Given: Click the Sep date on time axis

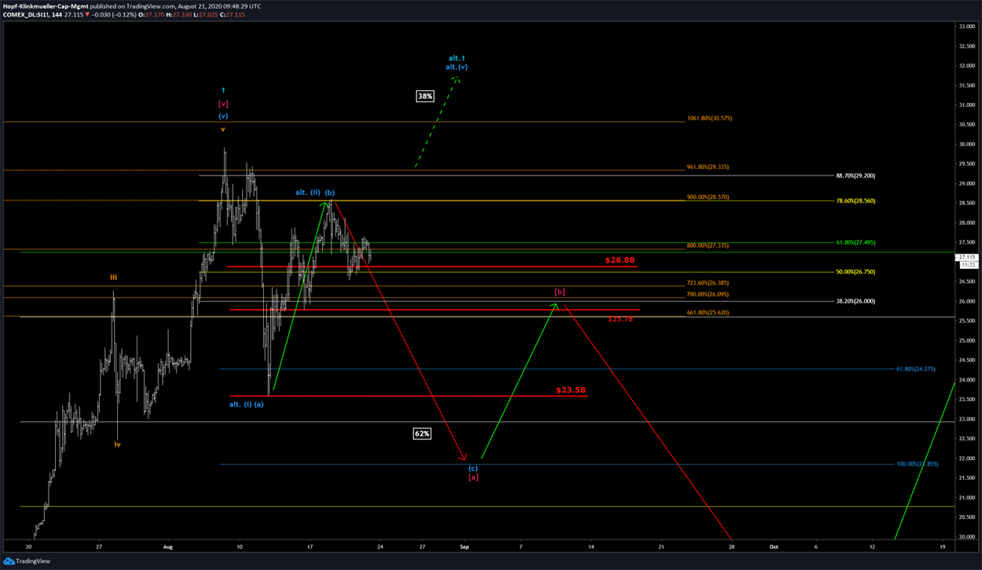Looking at the screenshot, I should [464, 546].
